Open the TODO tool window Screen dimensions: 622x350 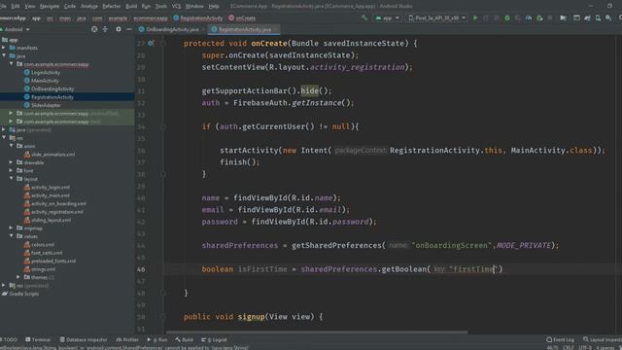pos(9,339)
